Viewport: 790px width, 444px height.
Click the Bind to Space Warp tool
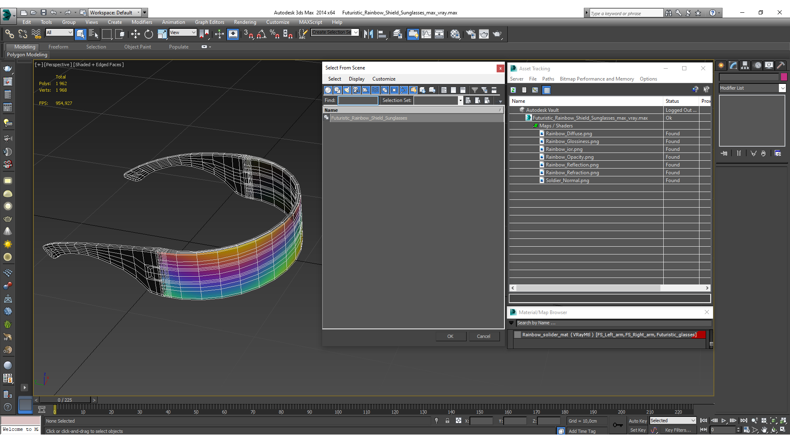click(36, 34)
